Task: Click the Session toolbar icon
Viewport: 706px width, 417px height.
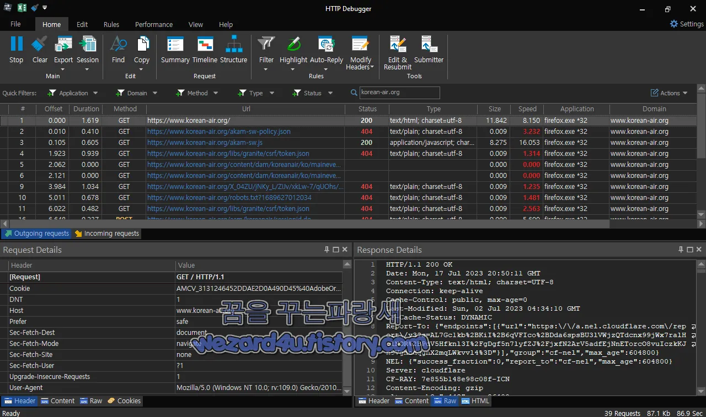Action: pyautogui.click(x=88, y=44)
